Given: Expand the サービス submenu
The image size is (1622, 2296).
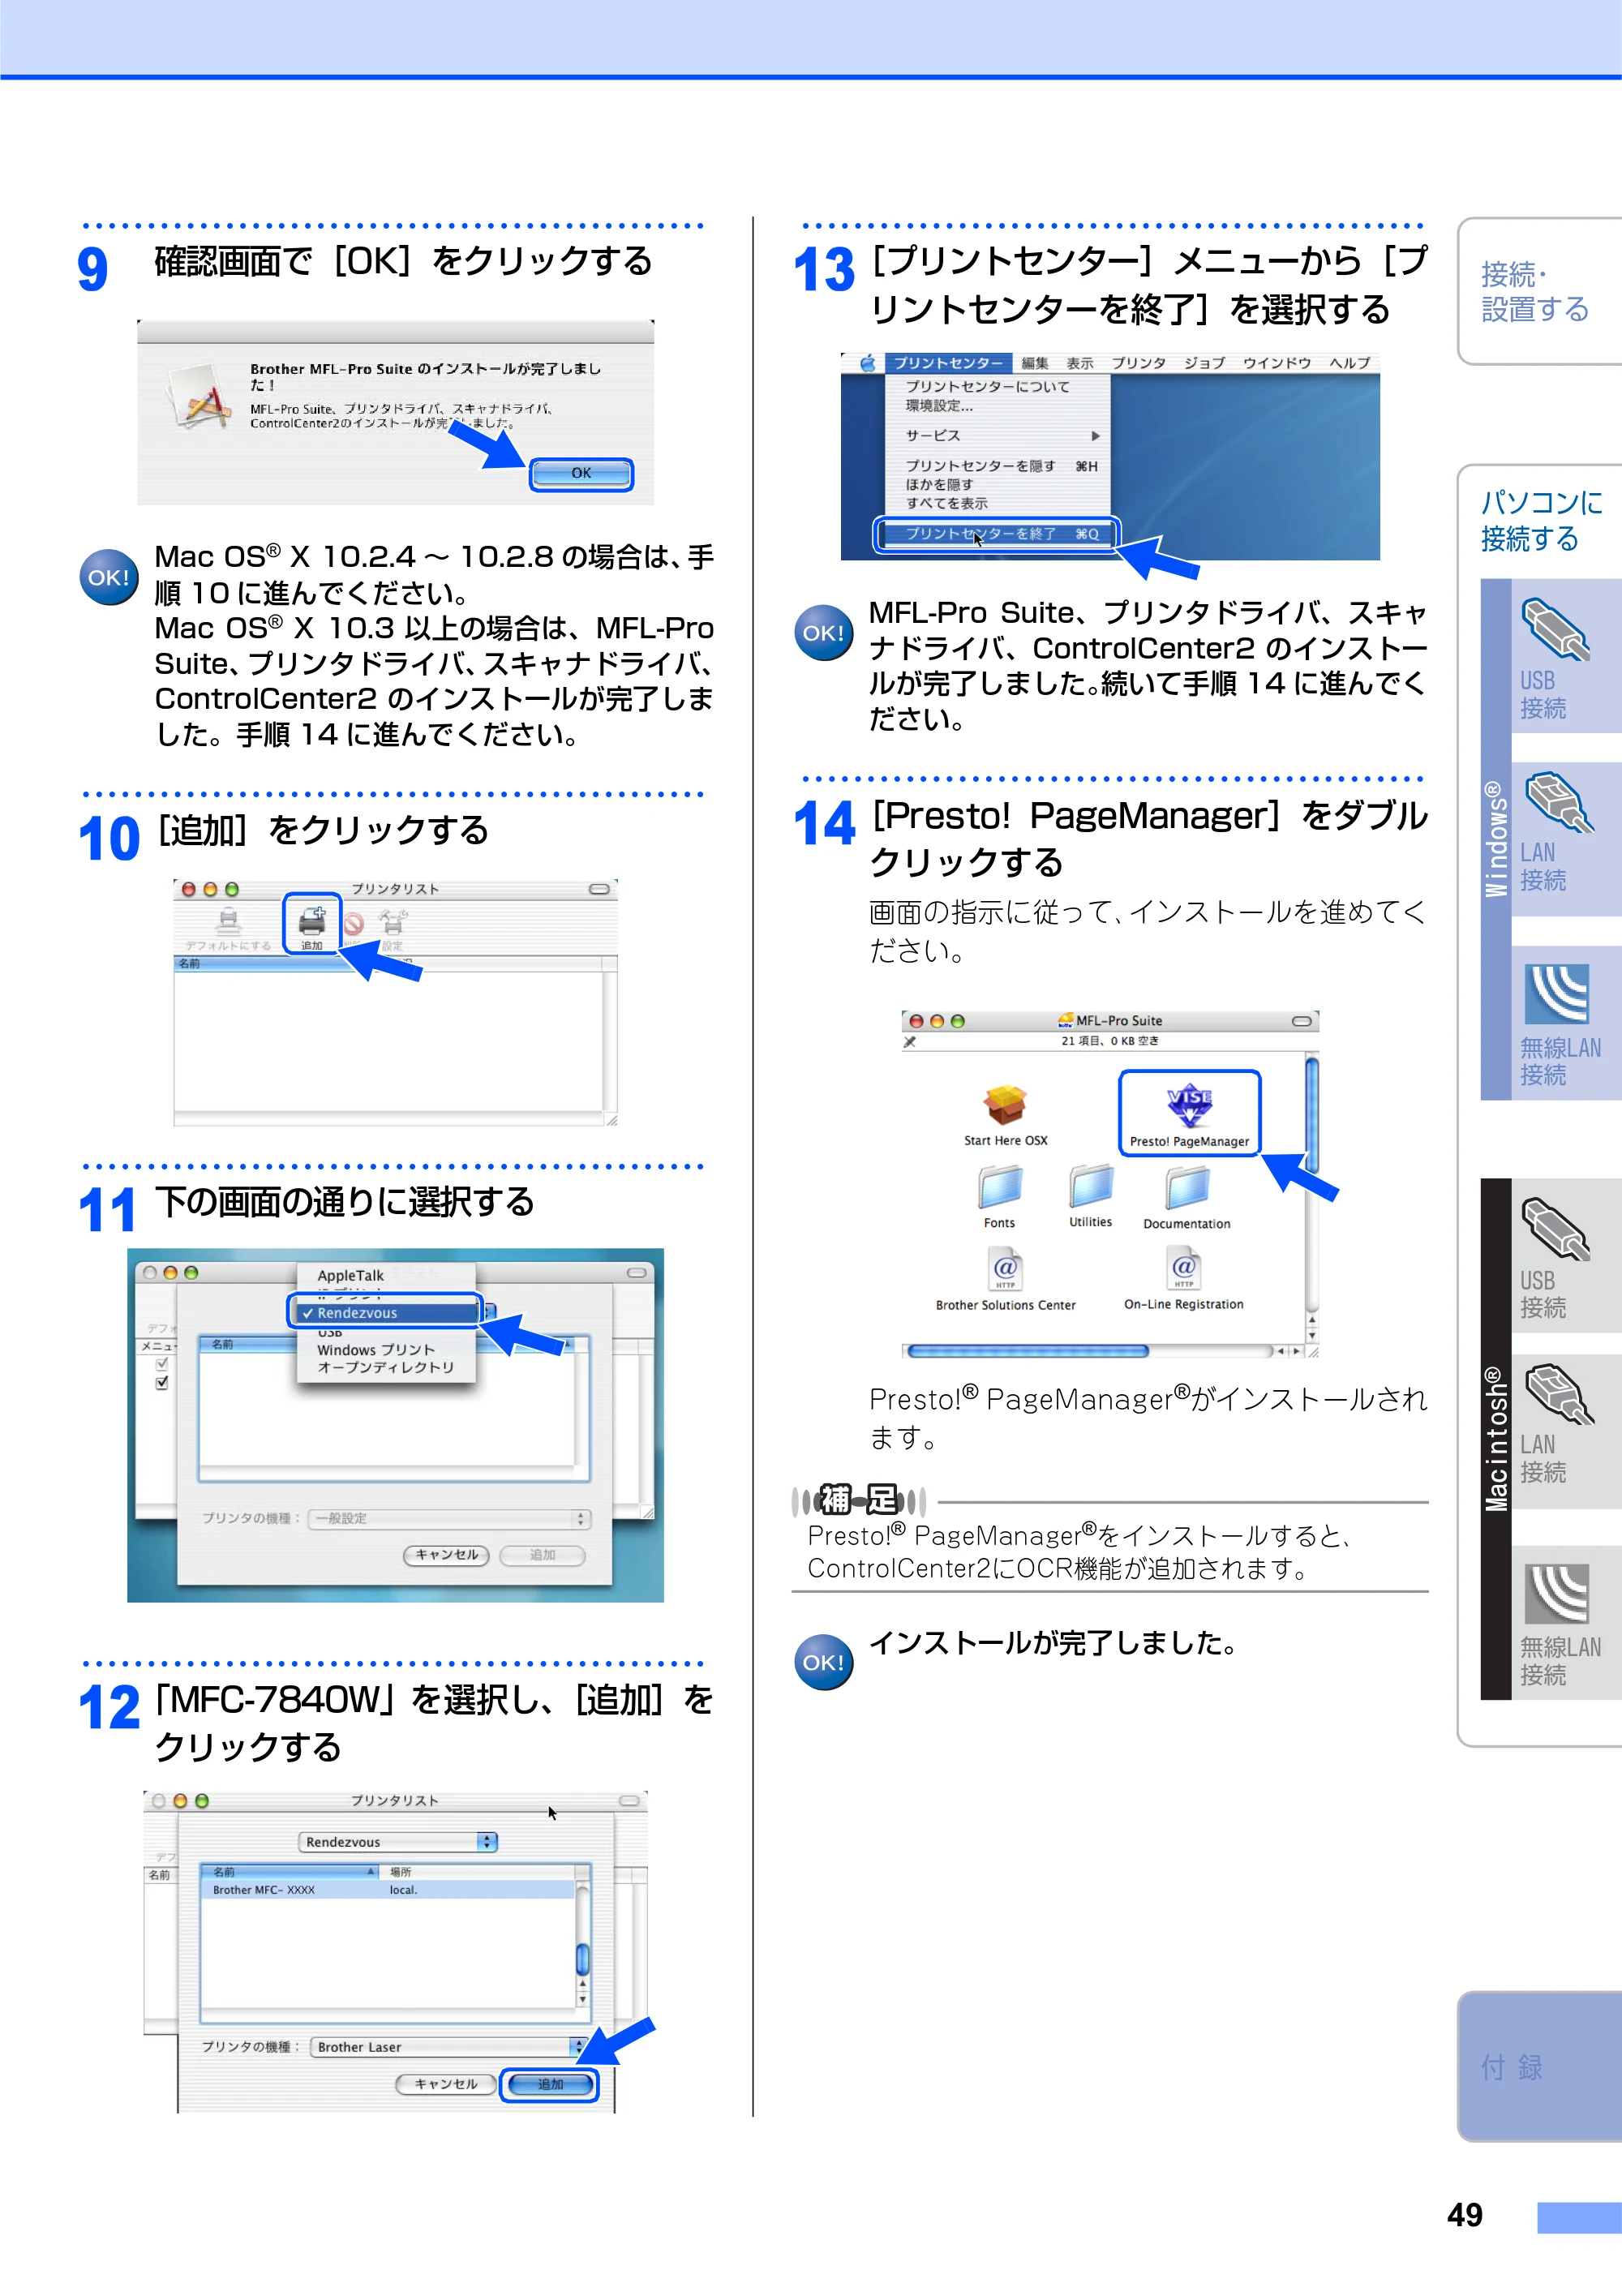Looking at the screenshot, I should (x=997, y=436).
